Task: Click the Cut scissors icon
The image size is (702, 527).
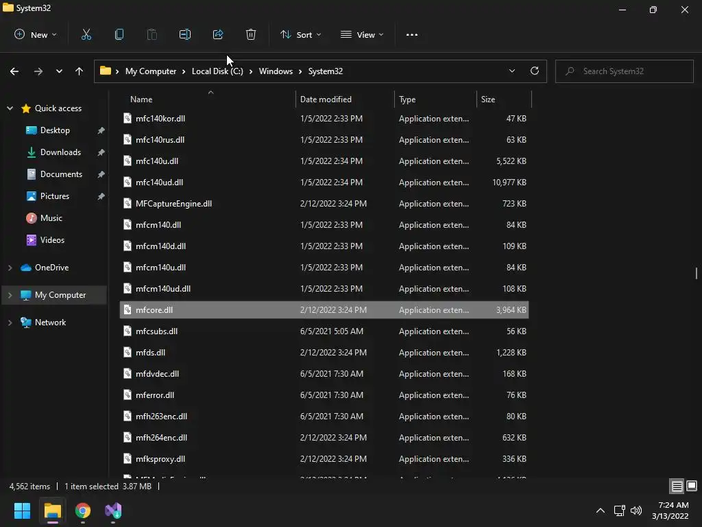Action: [86, 34]
